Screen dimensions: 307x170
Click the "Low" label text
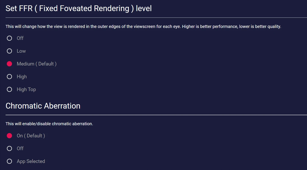point(21,51)
